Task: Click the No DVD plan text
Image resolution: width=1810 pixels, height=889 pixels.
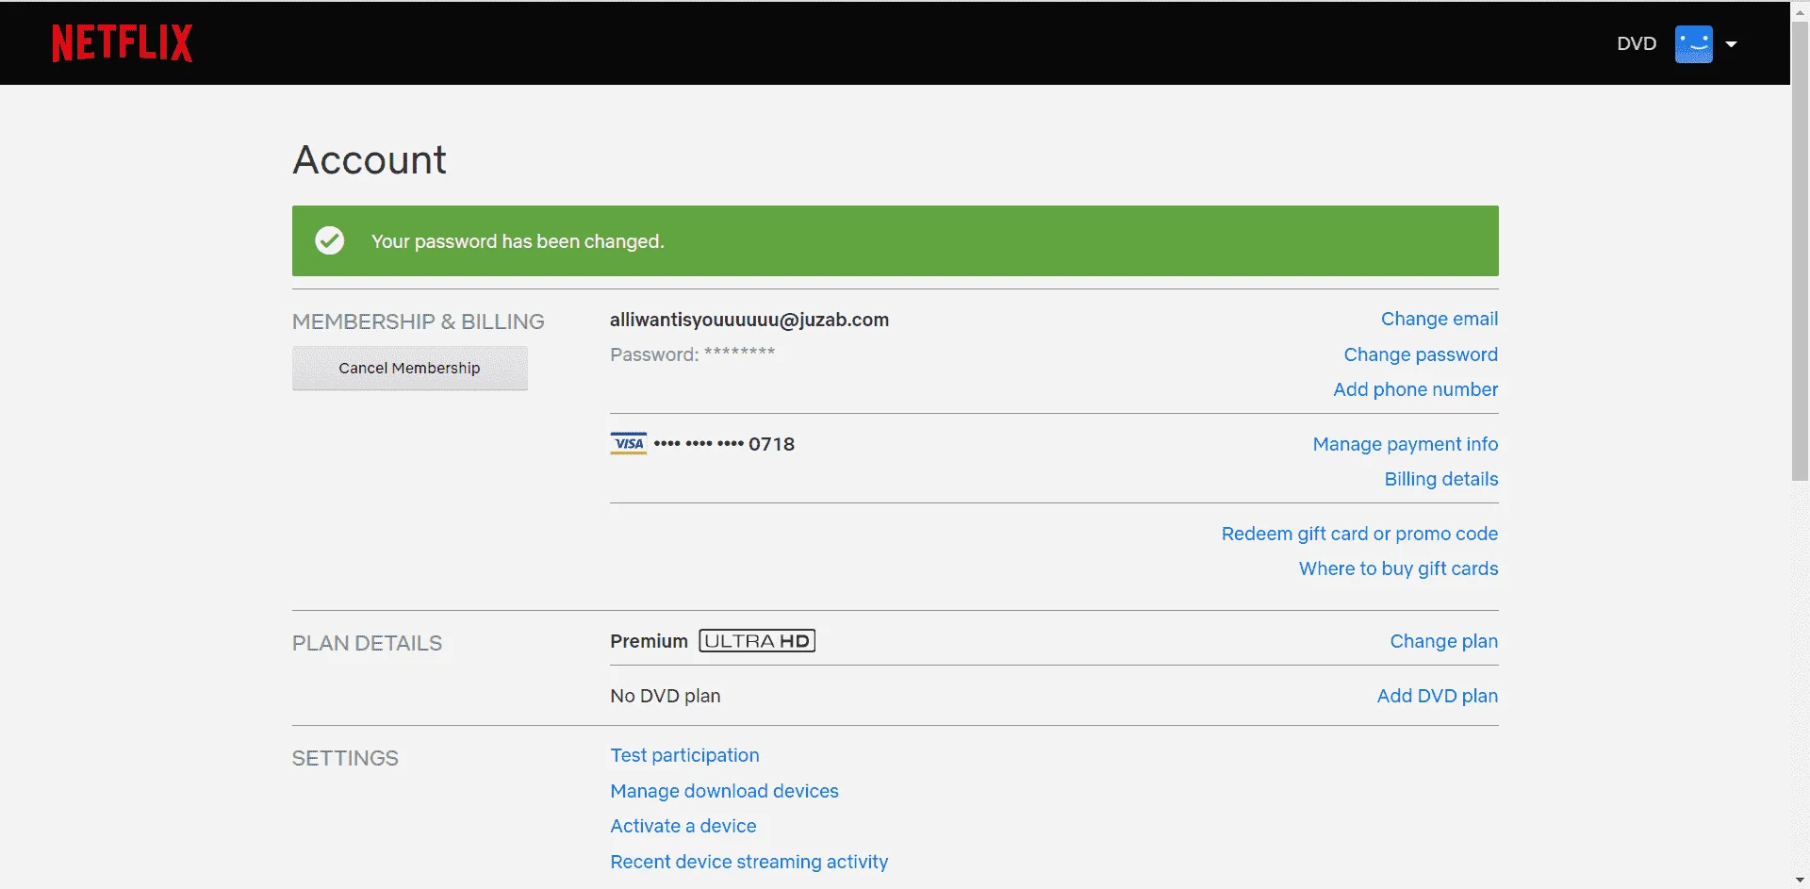Action: [x=665, y=696]
